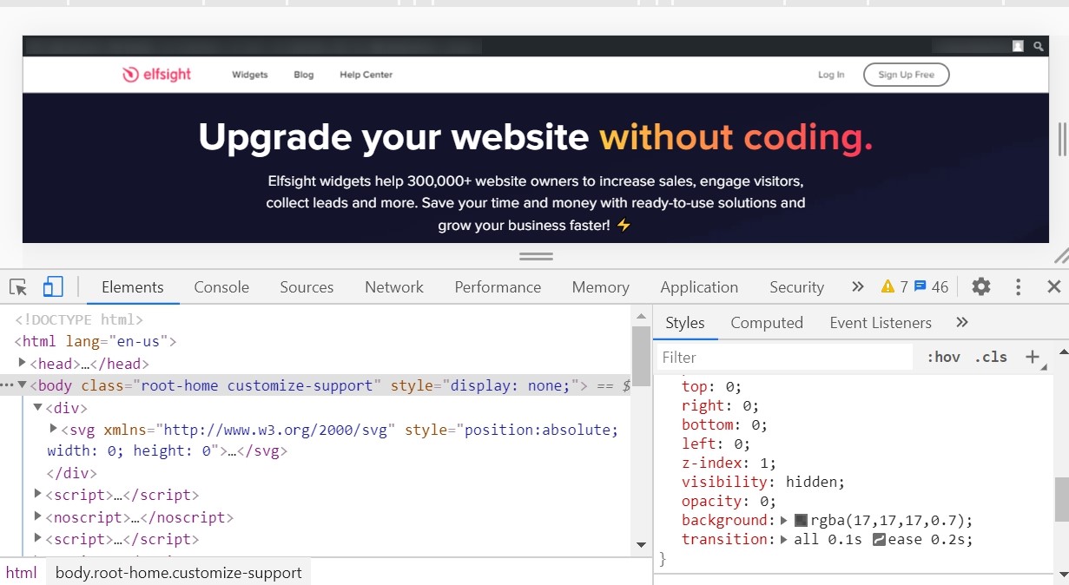Toggle the .cls class editor

tap(990, 357)
